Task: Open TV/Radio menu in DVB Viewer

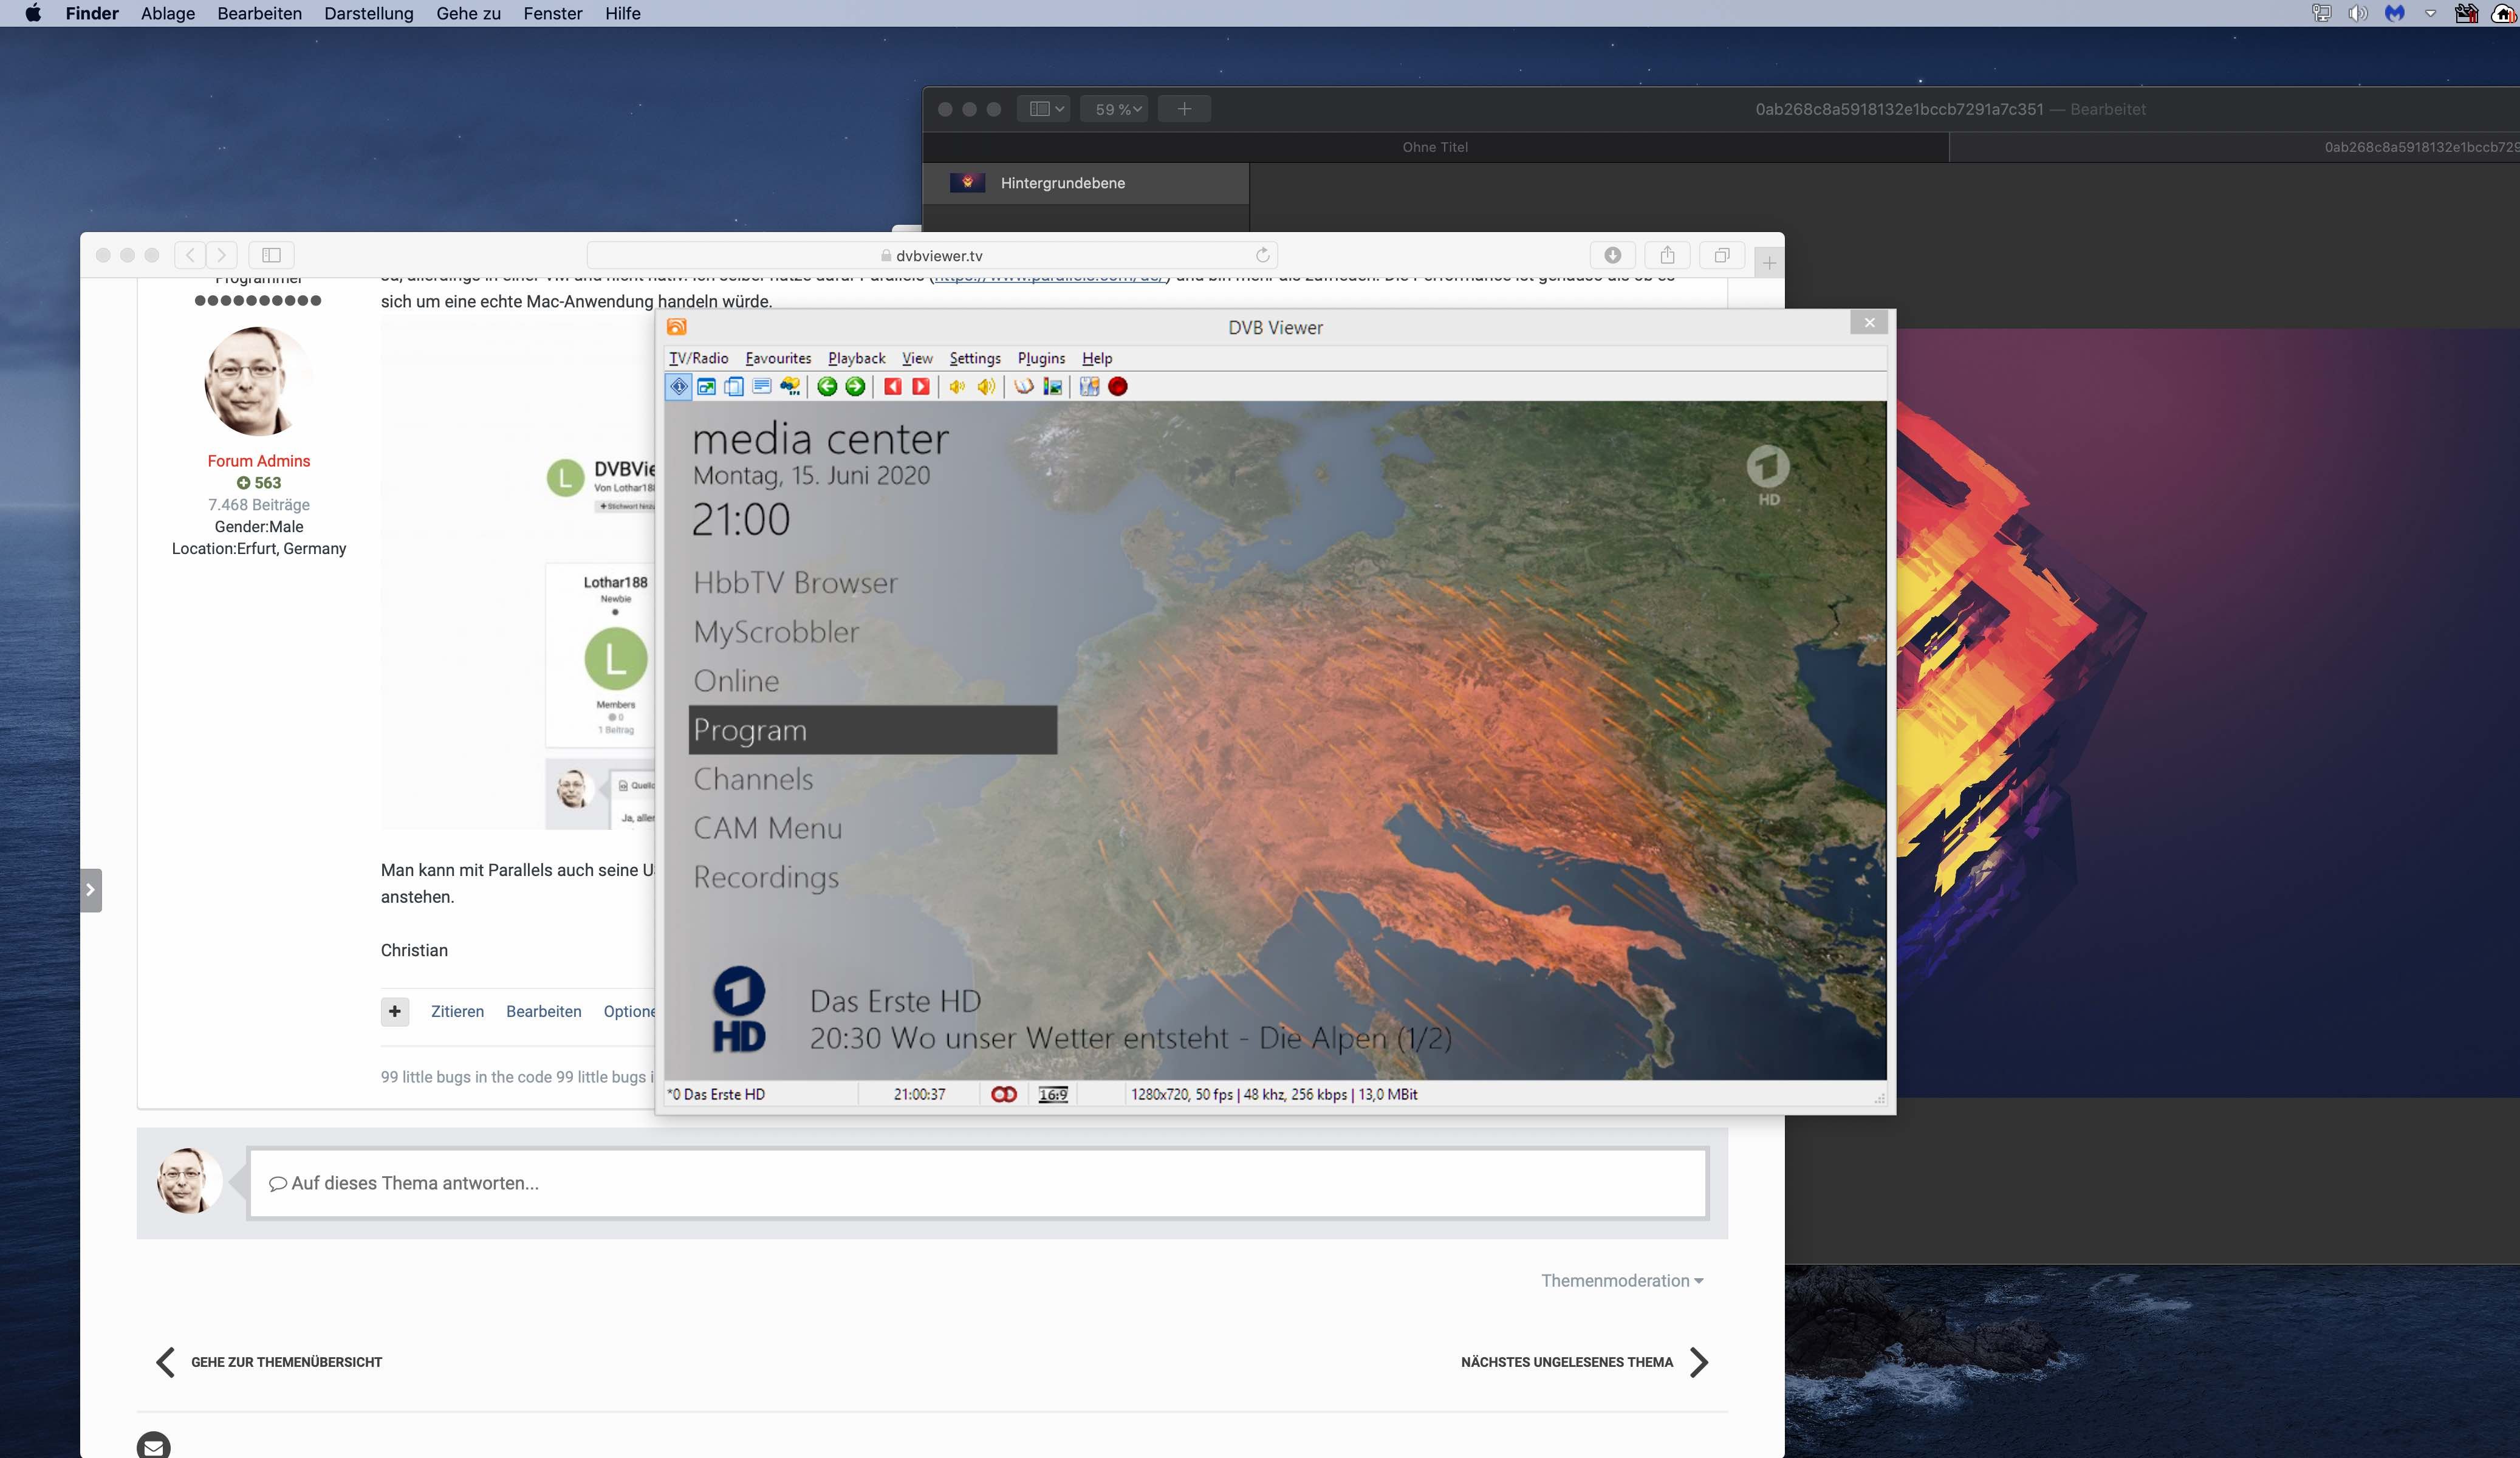Action: 698,358
